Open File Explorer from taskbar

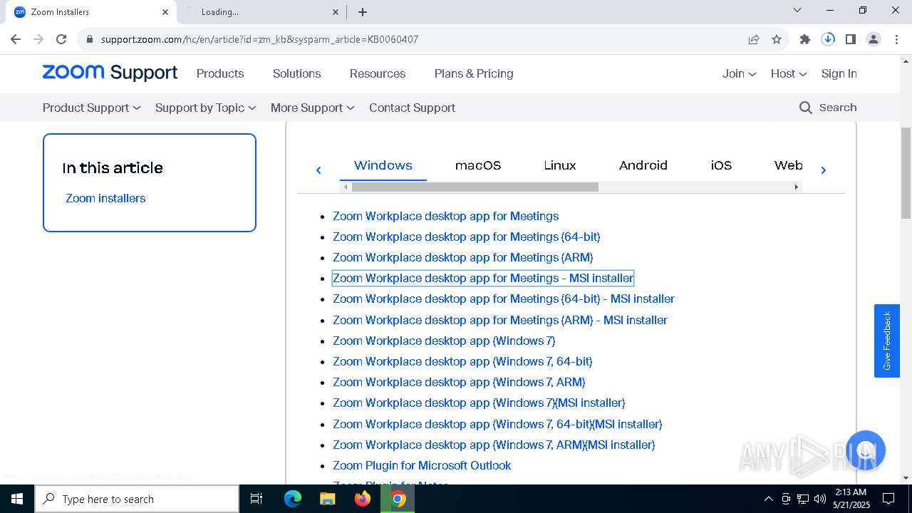click(328, 499)
